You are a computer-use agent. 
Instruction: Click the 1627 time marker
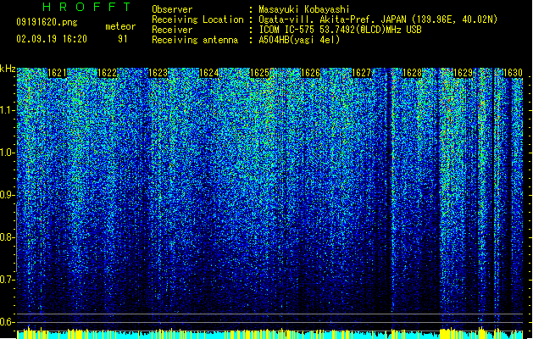361,73
